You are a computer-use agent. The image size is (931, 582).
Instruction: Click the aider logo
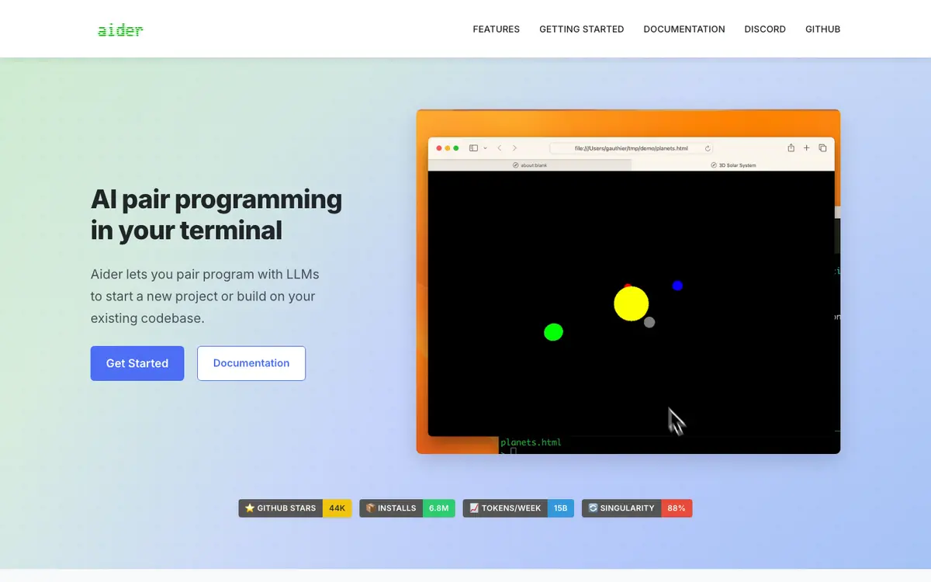[120, 30]
